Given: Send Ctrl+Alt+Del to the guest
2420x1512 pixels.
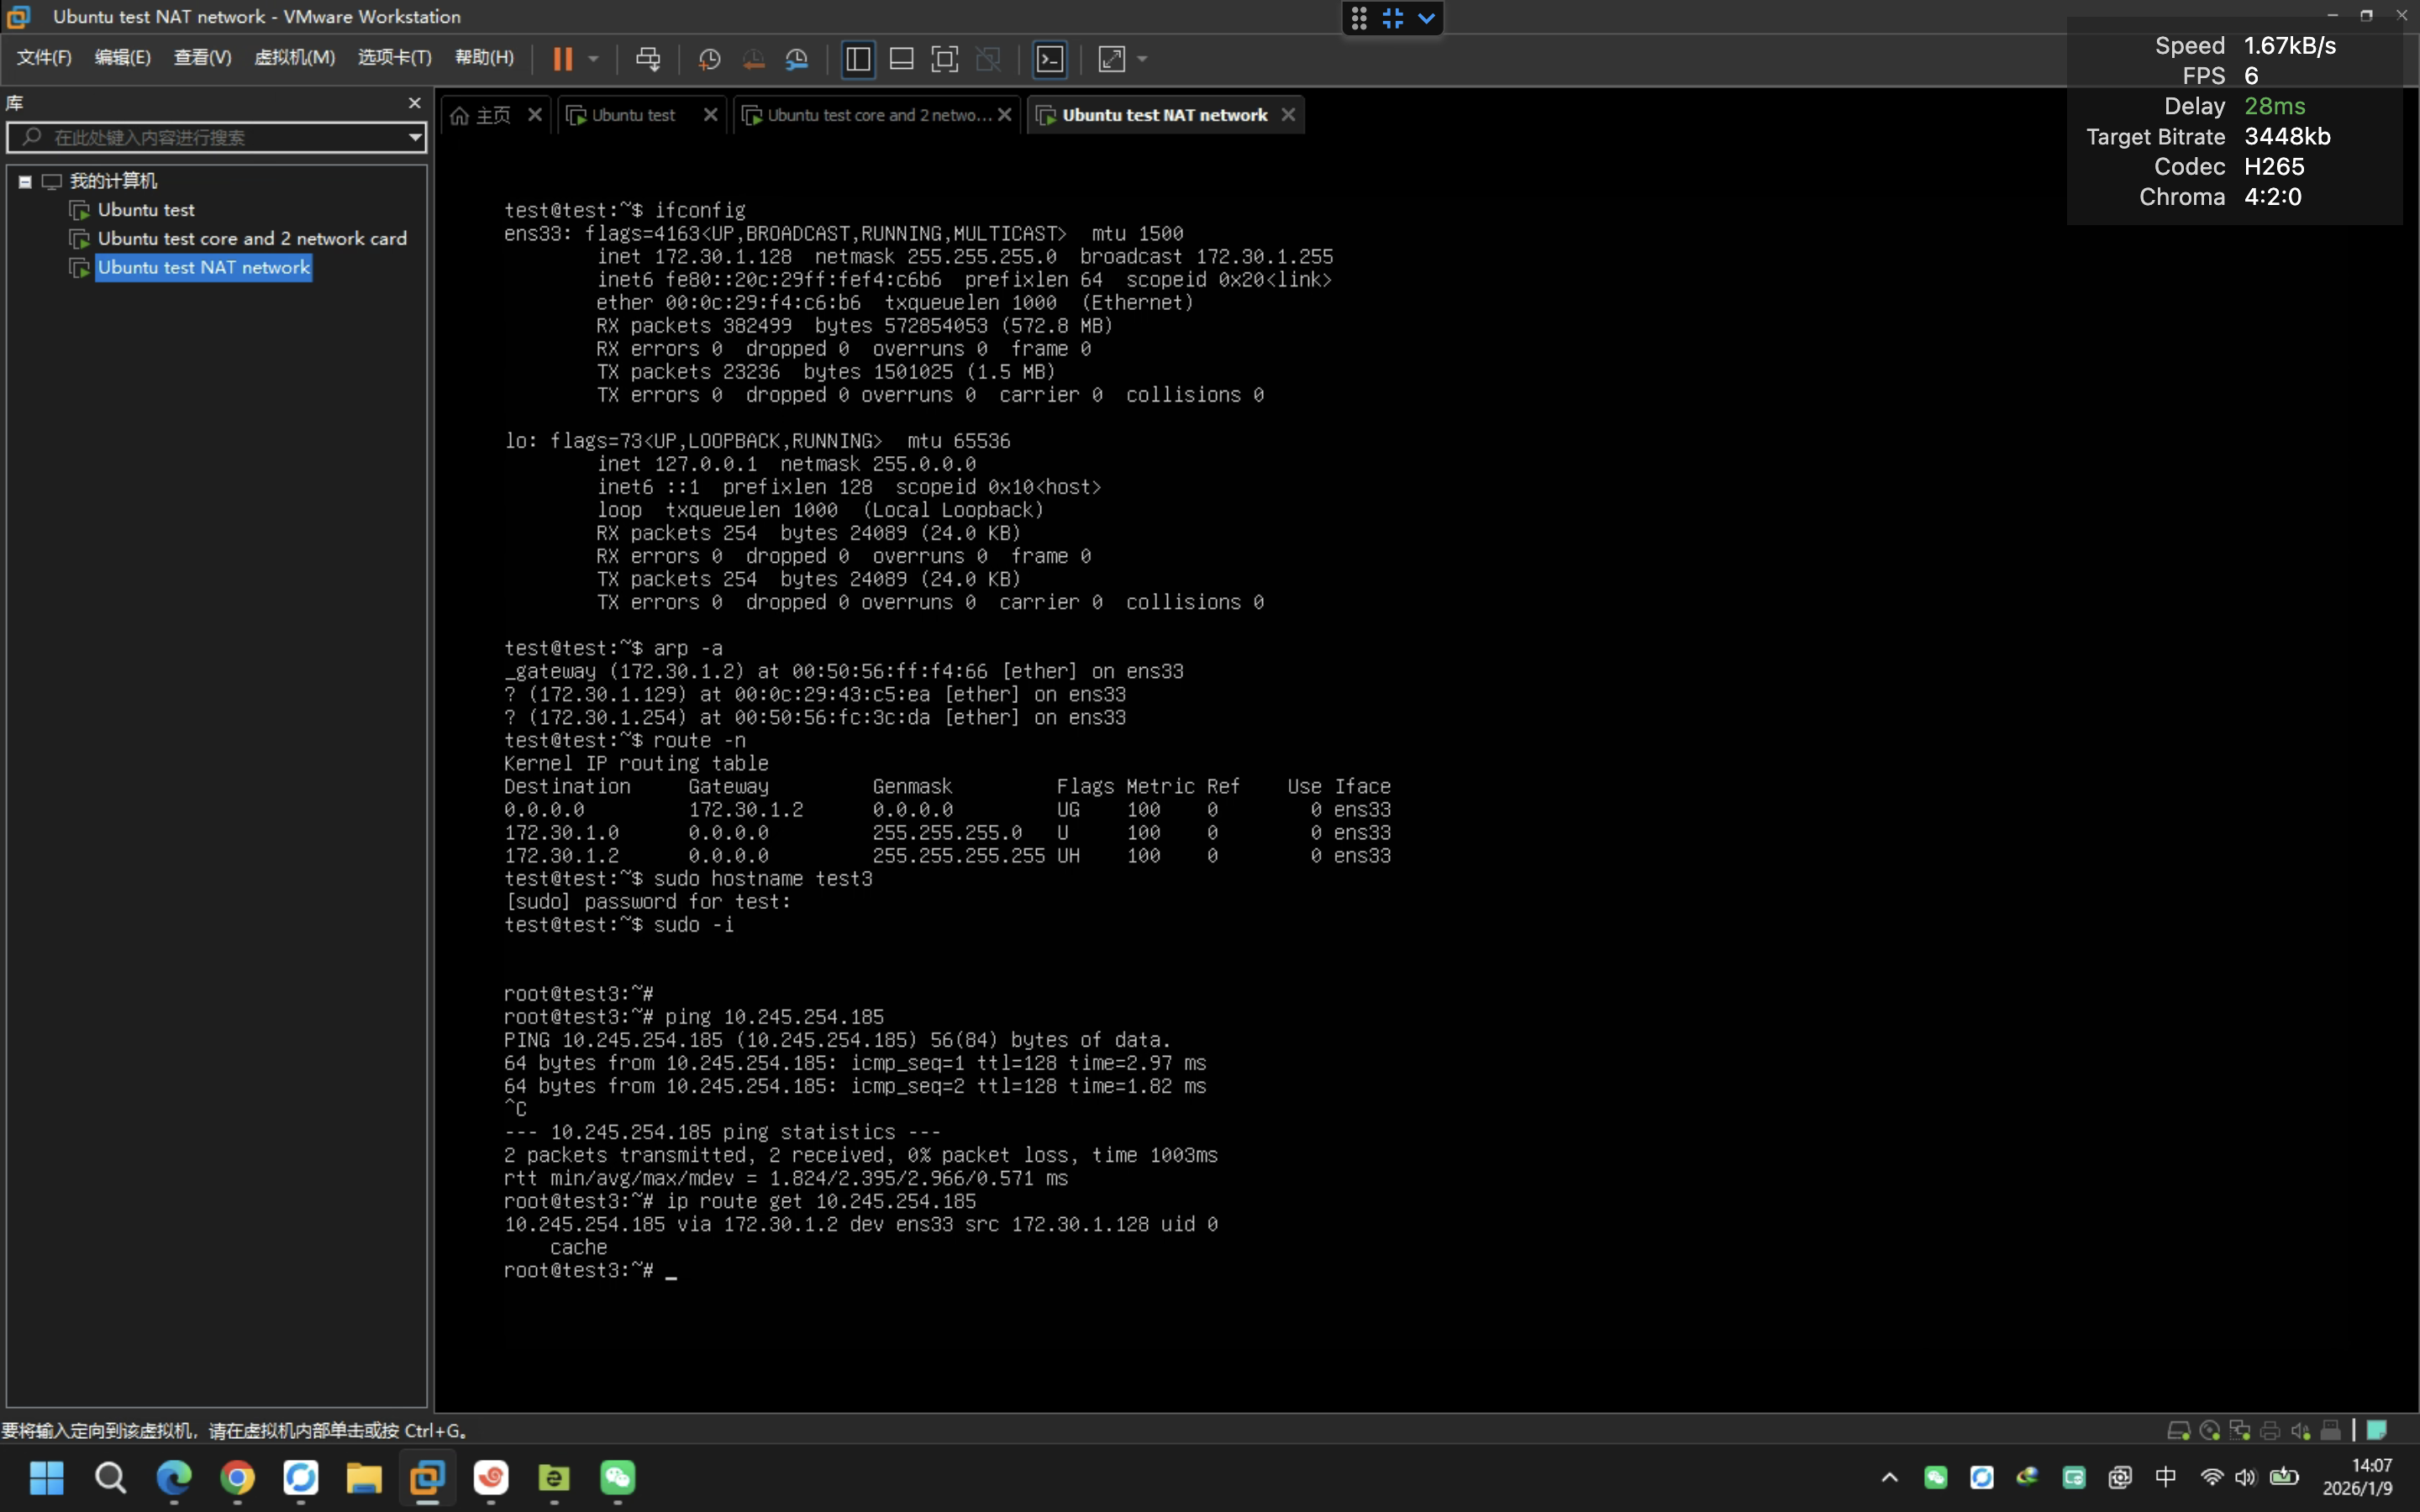Looking at the screenshot, I should 650,59.
